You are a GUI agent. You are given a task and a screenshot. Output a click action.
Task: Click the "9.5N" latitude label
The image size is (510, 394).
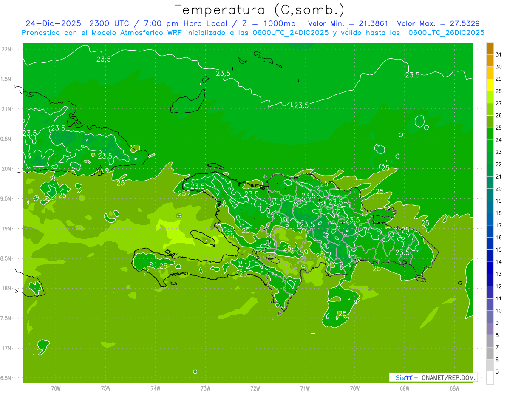[6, 198]
